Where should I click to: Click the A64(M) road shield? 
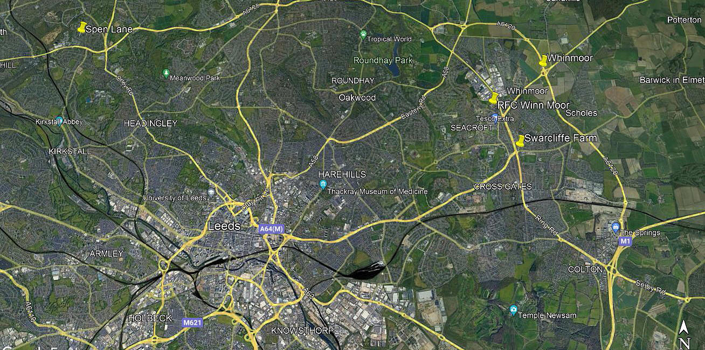[271, 229]
